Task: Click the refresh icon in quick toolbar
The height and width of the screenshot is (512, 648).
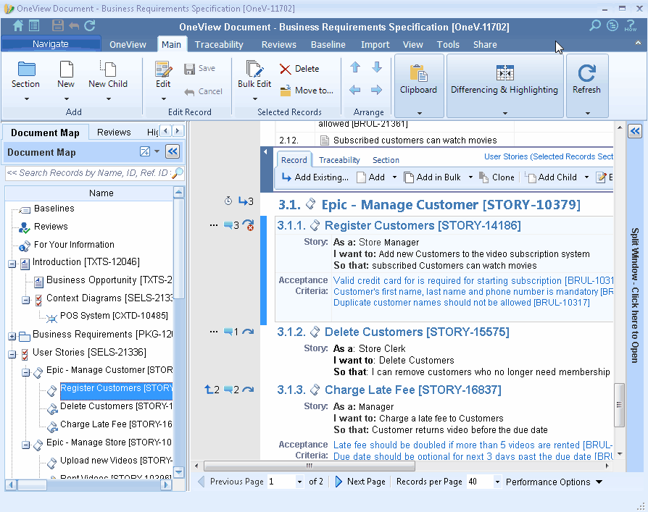Action: click(90, 26)
